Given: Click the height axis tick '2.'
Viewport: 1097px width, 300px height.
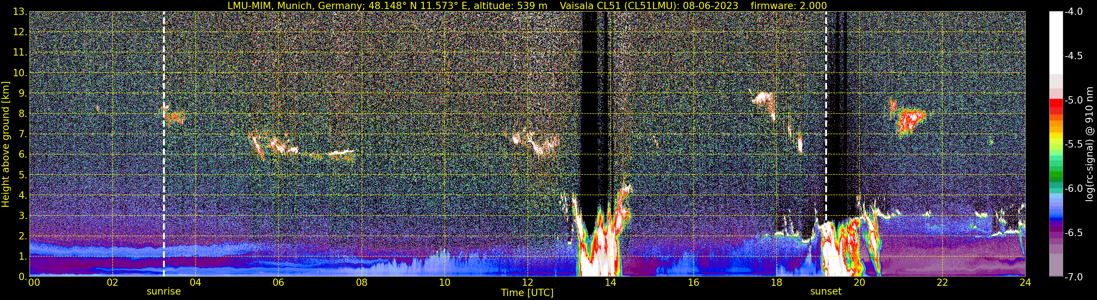Looking at the screenshot, I should [x=23, y=236].
